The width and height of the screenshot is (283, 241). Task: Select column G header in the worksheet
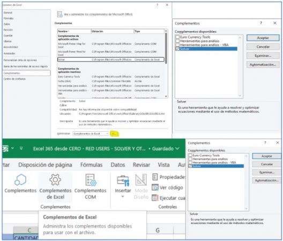158,230
